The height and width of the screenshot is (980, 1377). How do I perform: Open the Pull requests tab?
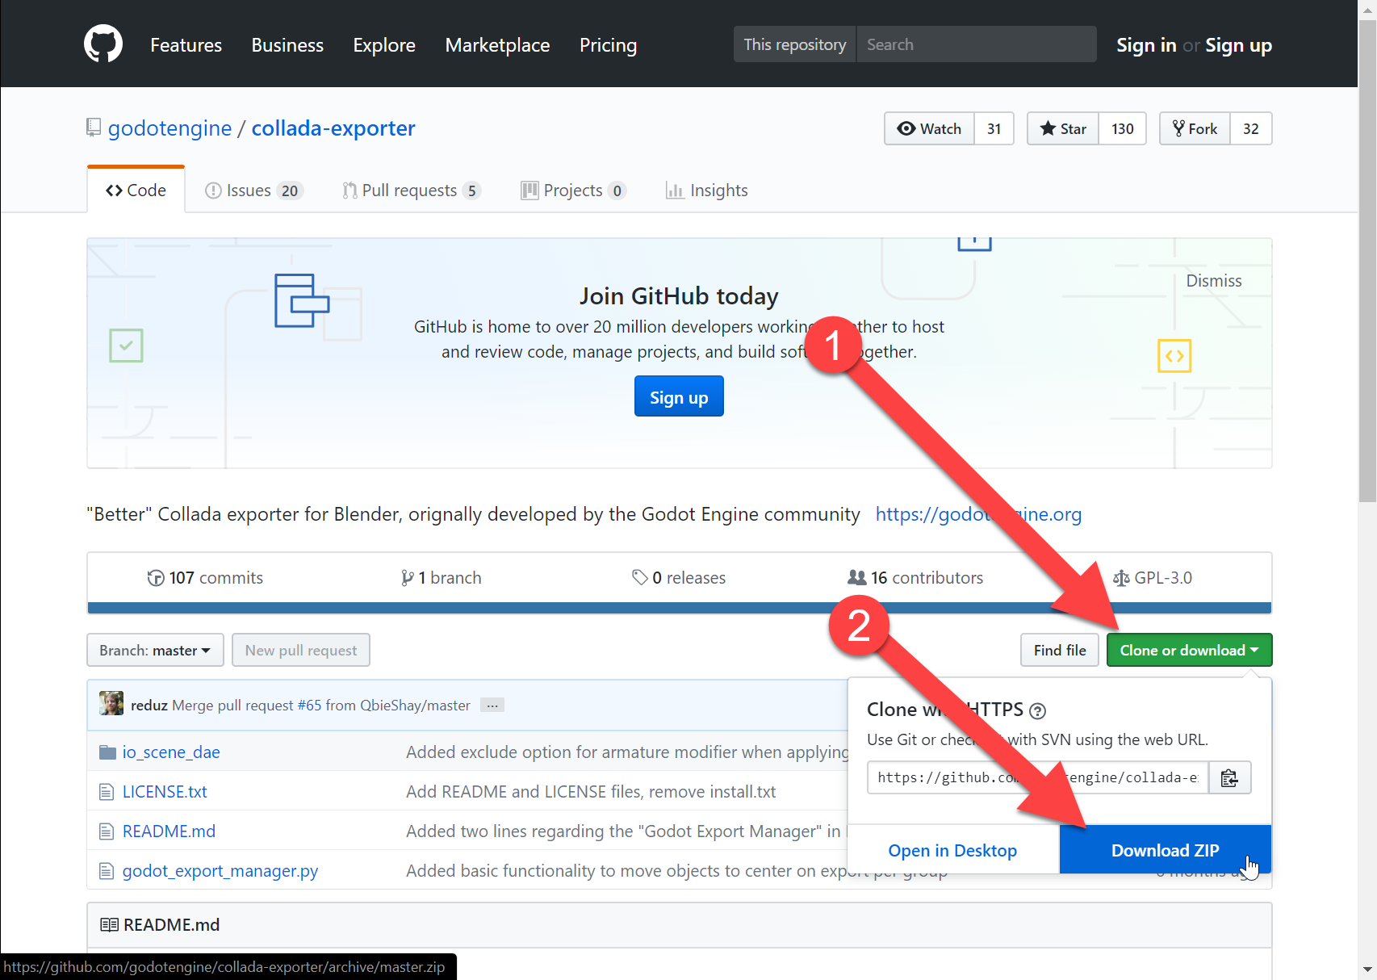coord(412,191)
